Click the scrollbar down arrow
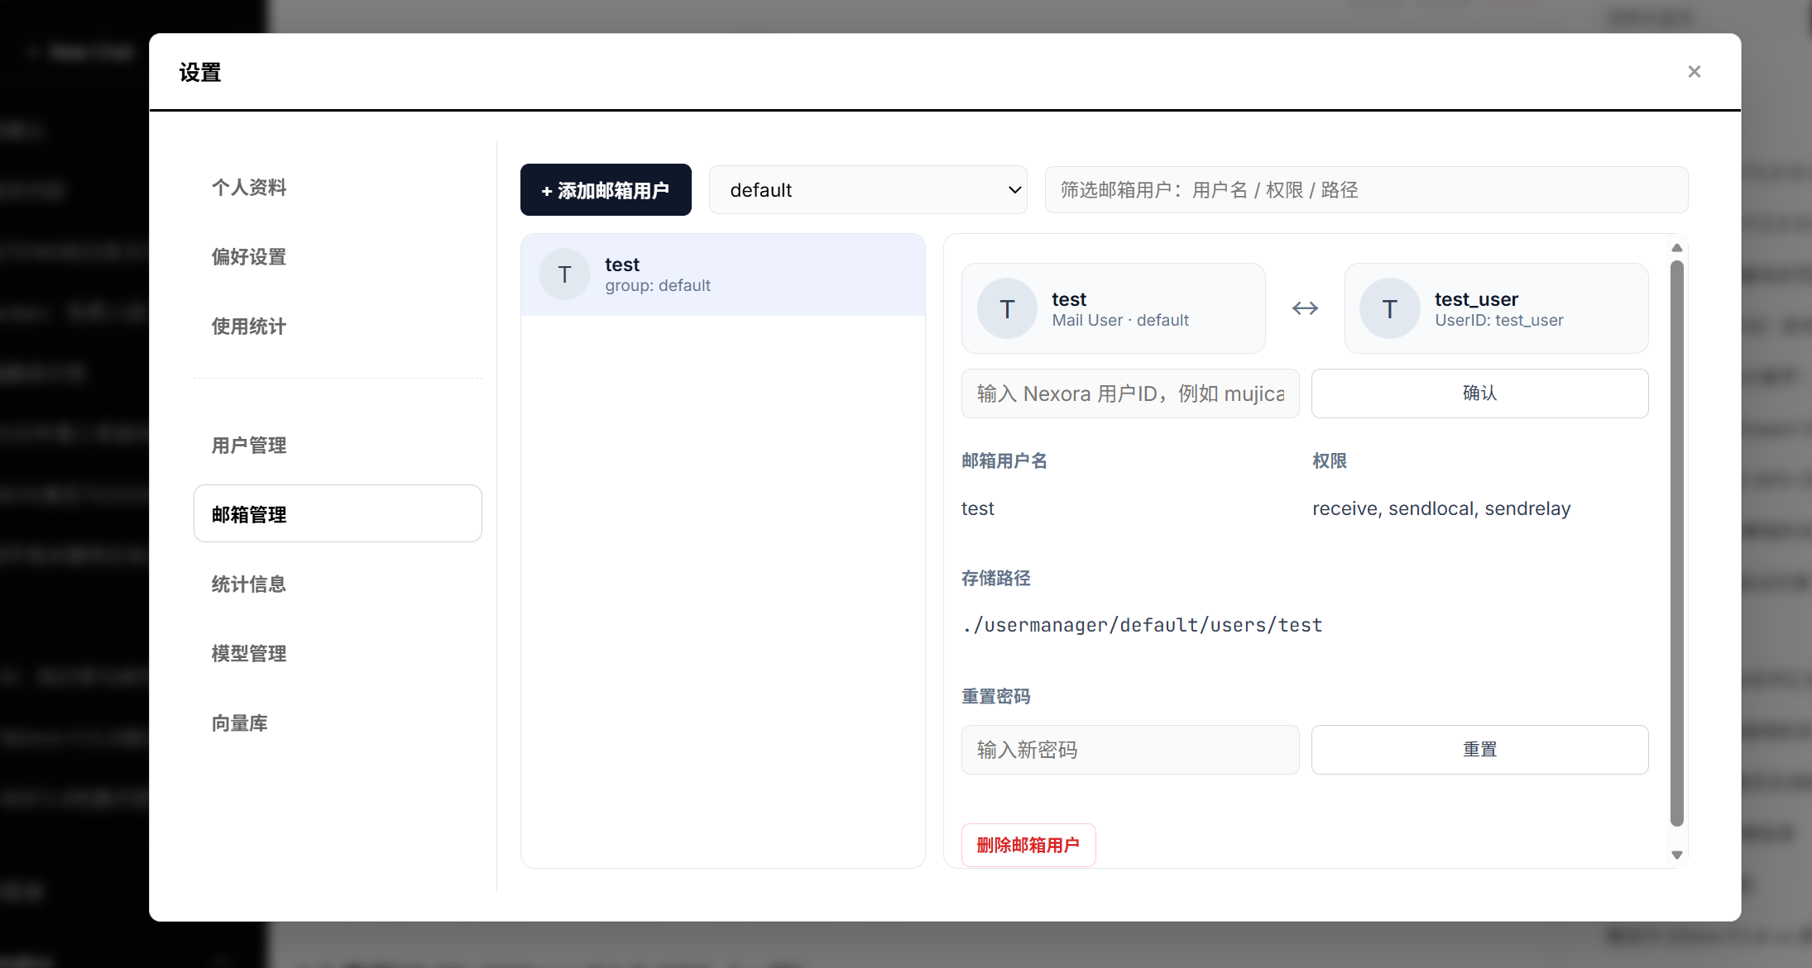The width and height of the screenshot is (1812, 968). 1676,855
